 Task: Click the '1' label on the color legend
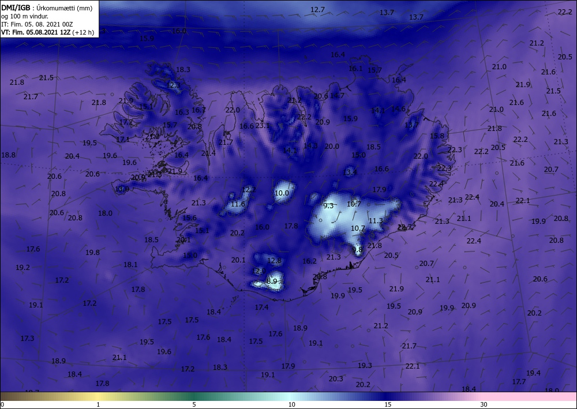[98, 404]
